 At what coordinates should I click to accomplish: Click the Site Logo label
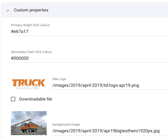coord(59,79)
